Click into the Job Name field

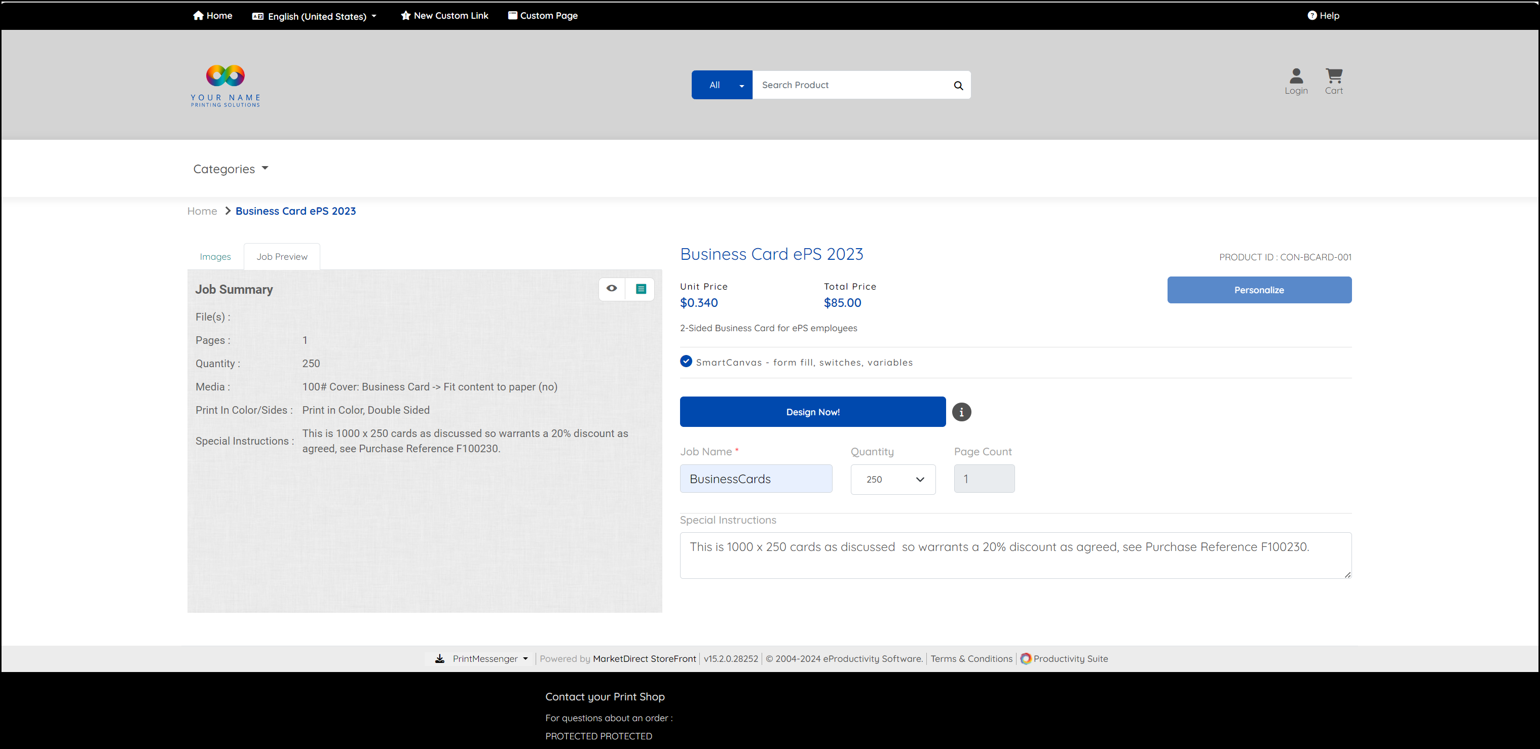(x=756, y=479)
